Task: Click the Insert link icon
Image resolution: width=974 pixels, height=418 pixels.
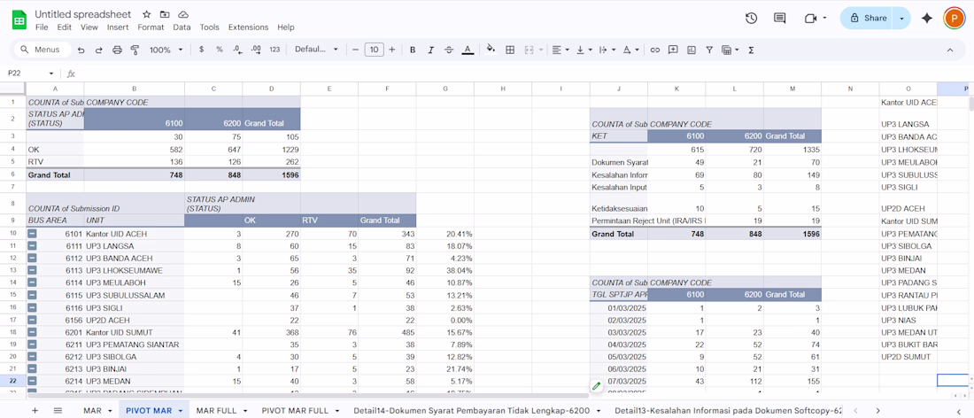Action: tap(655, 50)
